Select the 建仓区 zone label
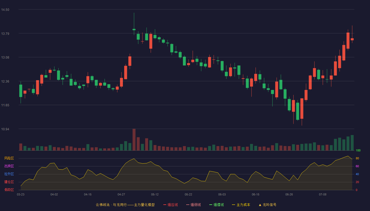 click(9, 182)
